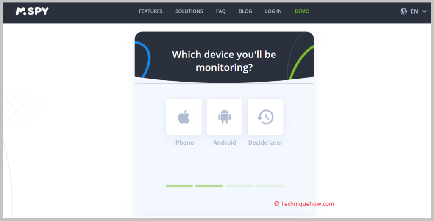Click the Decide later text label

[x=265, y=143]
